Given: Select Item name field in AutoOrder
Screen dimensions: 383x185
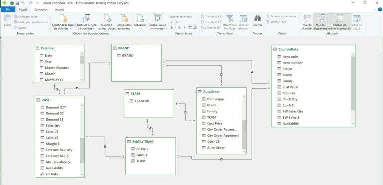Looking at the screenshot, I should pos(215,99).
